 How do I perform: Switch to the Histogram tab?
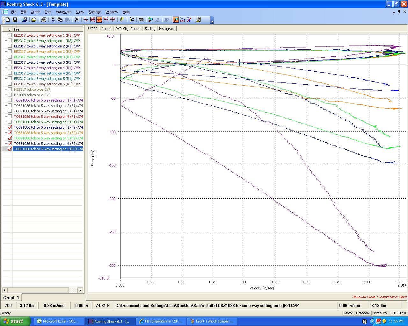(x=167, y=29)
